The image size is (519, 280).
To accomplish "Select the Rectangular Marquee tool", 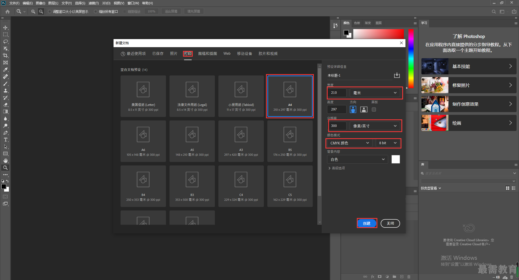I will click(x=5, y=35).
